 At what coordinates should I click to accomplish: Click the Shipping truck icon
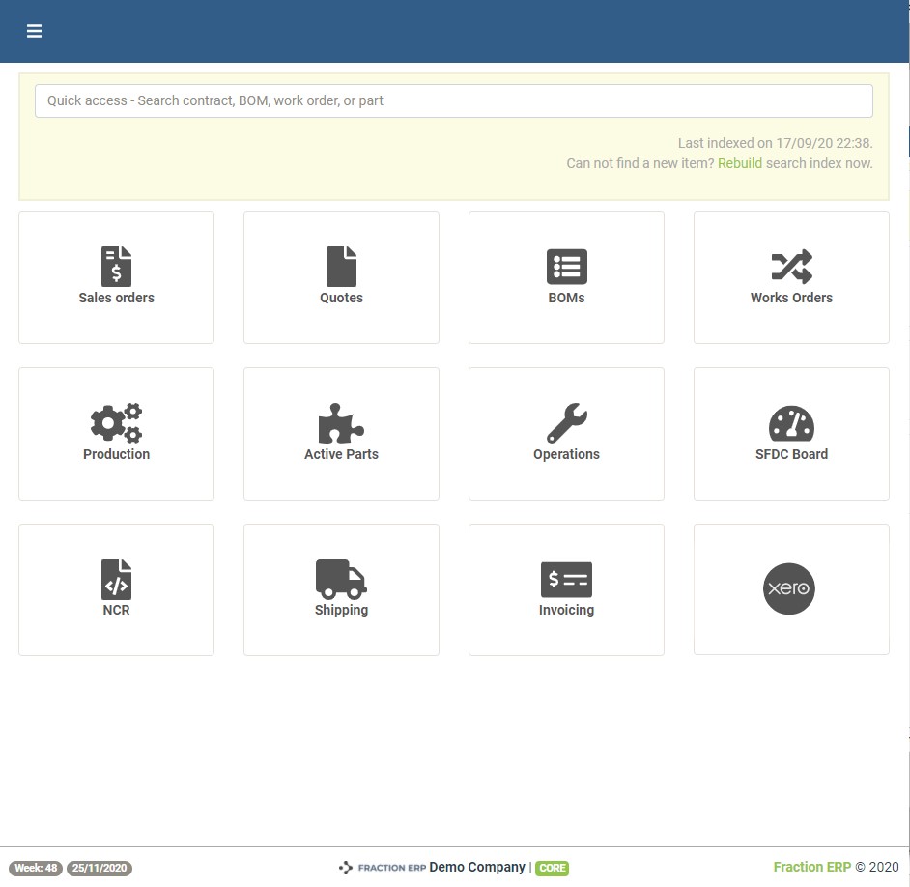click(x=341, y=580)
